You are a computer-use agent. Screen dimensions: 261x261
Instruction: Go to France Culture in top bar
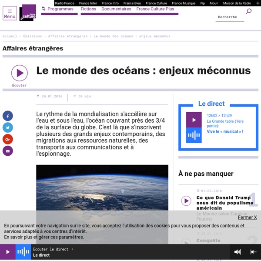pos(156,3)
